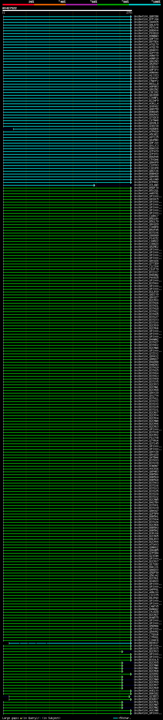Select the UniRef100_Q8GZN2 hit label
The width and height of the screenshot is (163, 720).
click(146, 89)
